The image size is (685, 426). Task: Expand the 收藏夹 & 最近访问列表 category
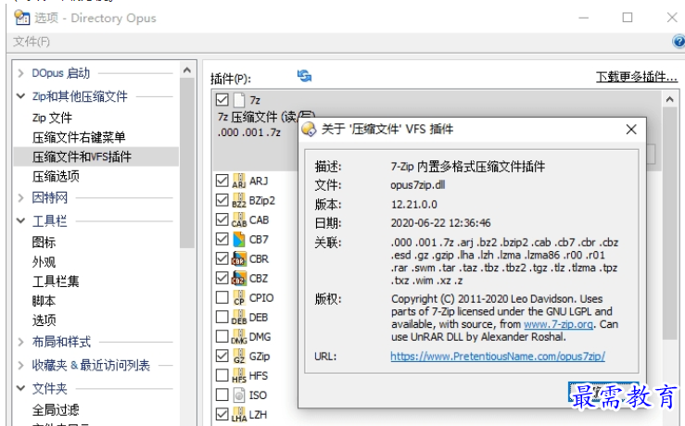[x=20, y=365]
